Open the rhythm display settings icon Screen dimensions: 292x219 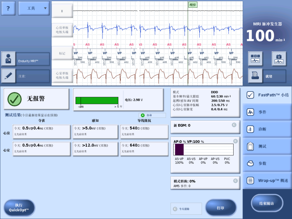coord(255,58)
